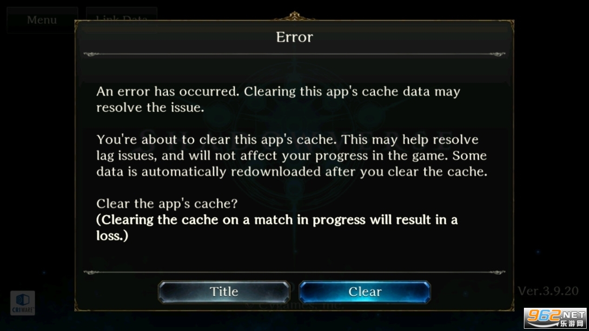The width and height of the screenshot is (589, 331).
Task: Click the "An error has occurred" message
Action: 278,99
